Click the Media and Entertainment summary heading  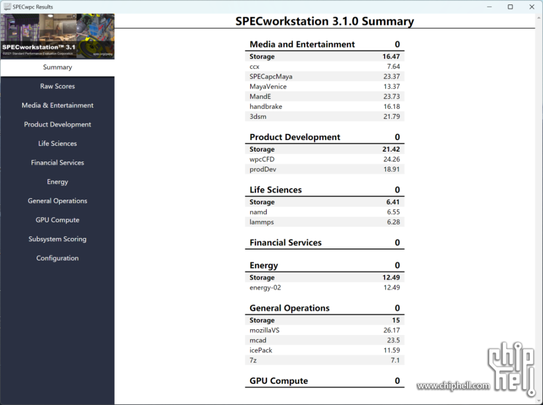302,44
